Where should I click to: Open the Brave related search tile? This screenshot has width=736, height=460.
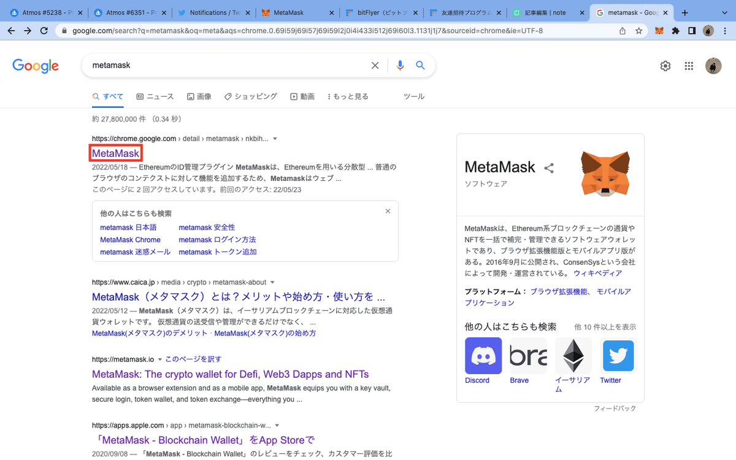[528, 361]
